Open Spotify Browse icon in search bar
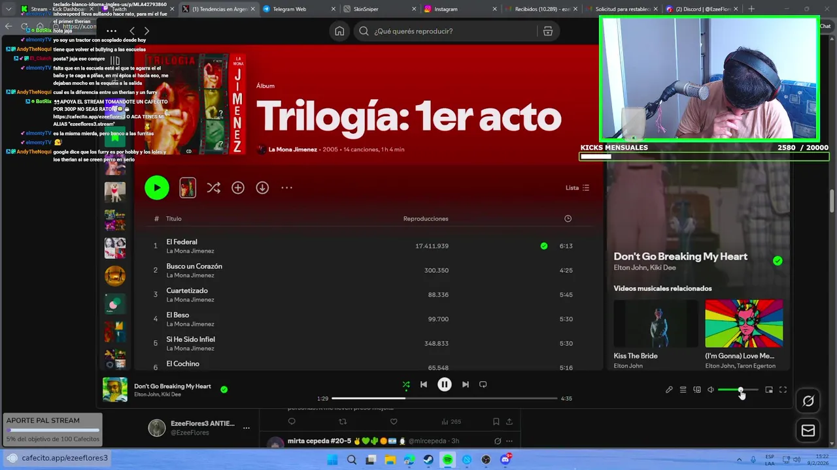This screenshot has height=470, width=837. tap(548, 31)
